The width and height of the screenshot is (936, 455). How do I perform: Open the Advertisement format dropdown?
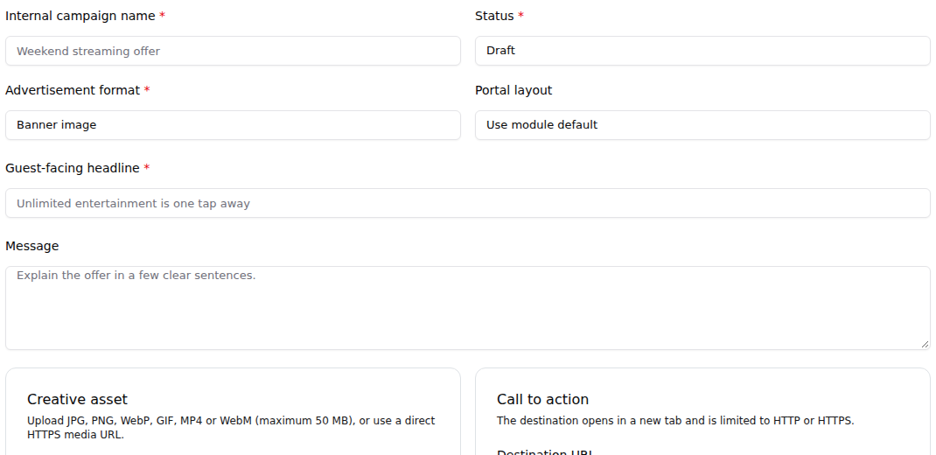tap(233, 125)
